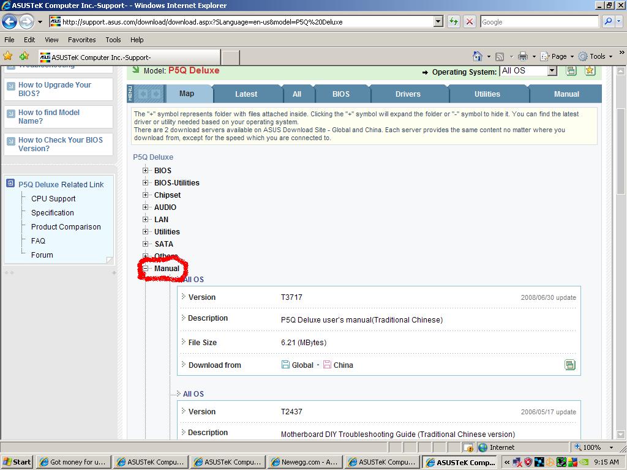Viewport: 627px width, 470px height.
Task: Open the Specification link
Action: click(x=53, y=212)
